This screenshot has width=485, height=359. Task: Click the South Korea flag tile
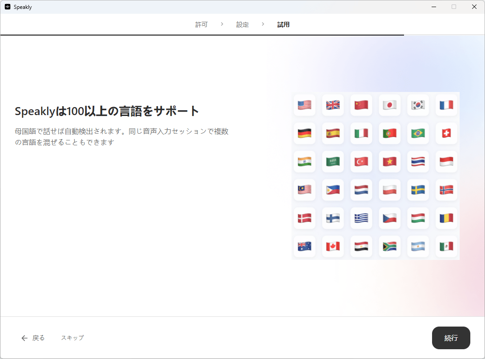click(x=418, y=105)
